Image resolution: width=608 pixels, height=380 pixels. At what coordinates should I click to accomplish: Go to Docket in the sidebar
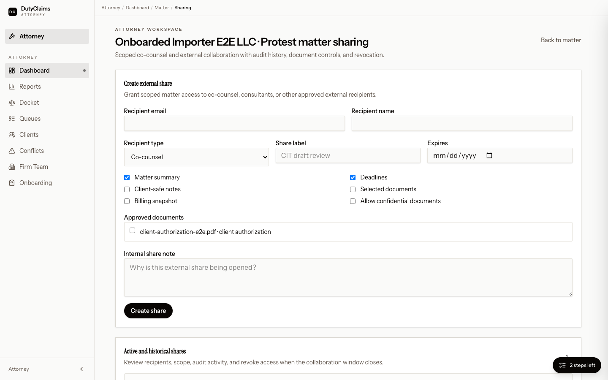coord(47,103)
